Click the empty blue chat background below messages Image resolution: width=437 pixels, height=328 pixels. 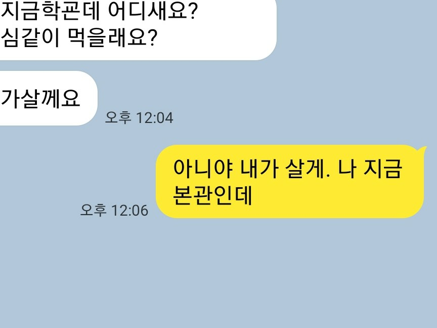pos(219,273)
